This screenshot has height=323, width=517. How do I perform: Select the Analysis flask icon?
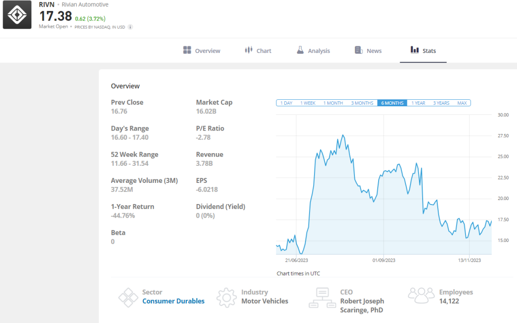300,50
